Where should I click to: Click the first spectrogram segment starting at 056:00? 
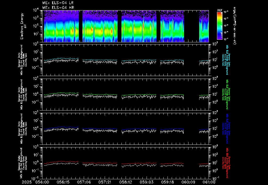point(61,26)
